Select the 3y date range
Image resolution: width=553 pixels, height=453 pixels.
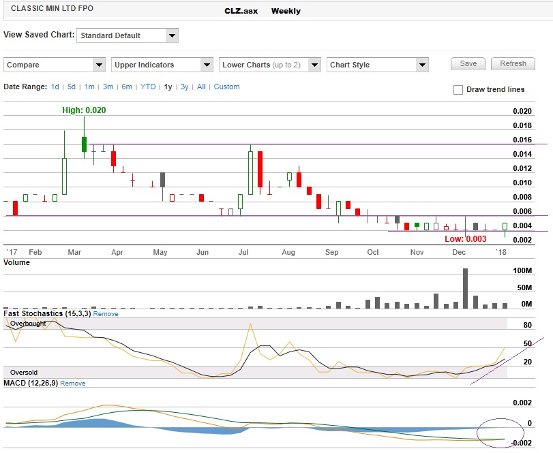pyautogui.click(x=185, y=87)
